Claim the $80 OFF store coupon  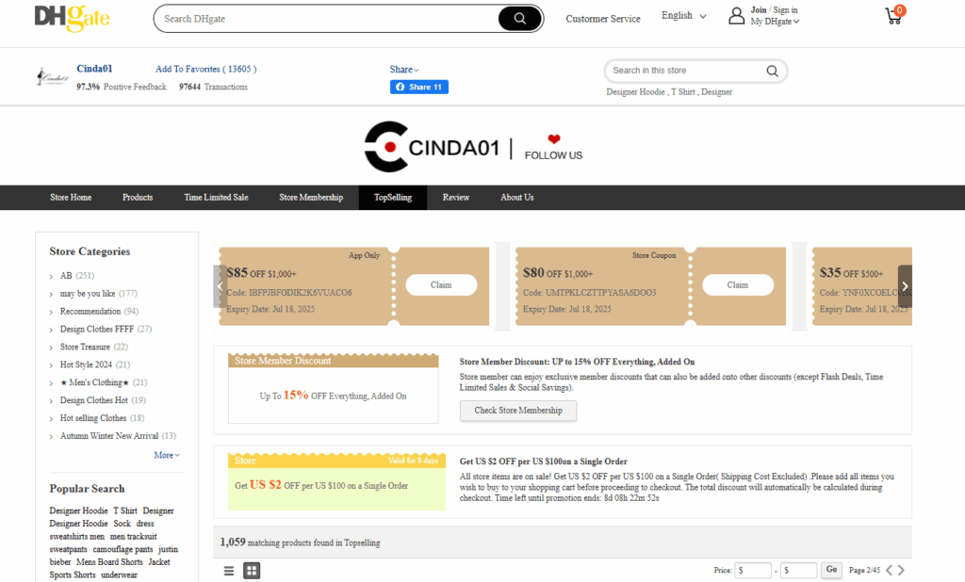click(x=738, y=284)
